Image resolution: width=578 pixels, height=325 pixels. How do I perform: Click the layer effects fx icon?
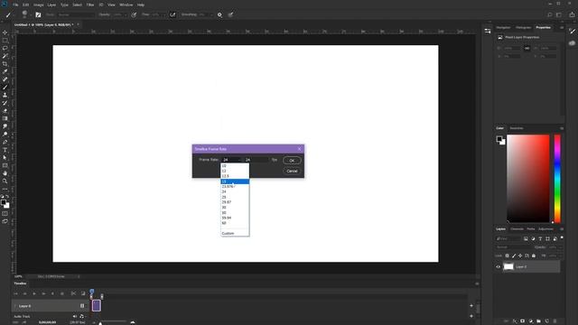coord(514,321)
